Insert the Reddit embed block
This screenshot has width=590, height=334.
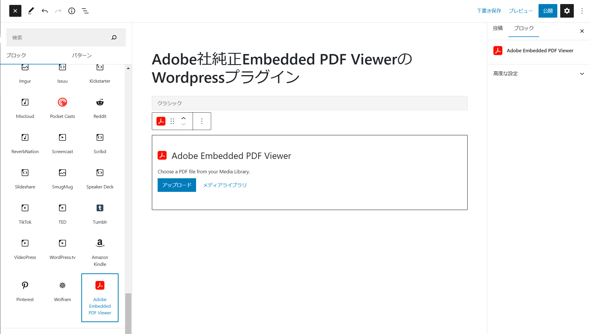coord(100,108)
